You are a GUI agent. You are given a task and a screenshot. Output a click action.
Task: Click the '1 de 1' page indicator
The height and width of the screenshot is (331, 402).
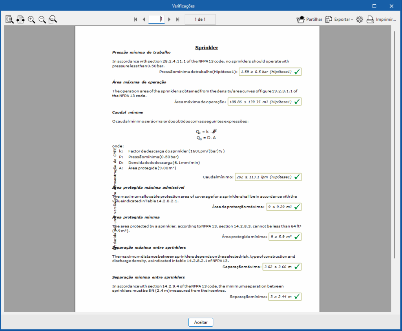coord(200,19)
